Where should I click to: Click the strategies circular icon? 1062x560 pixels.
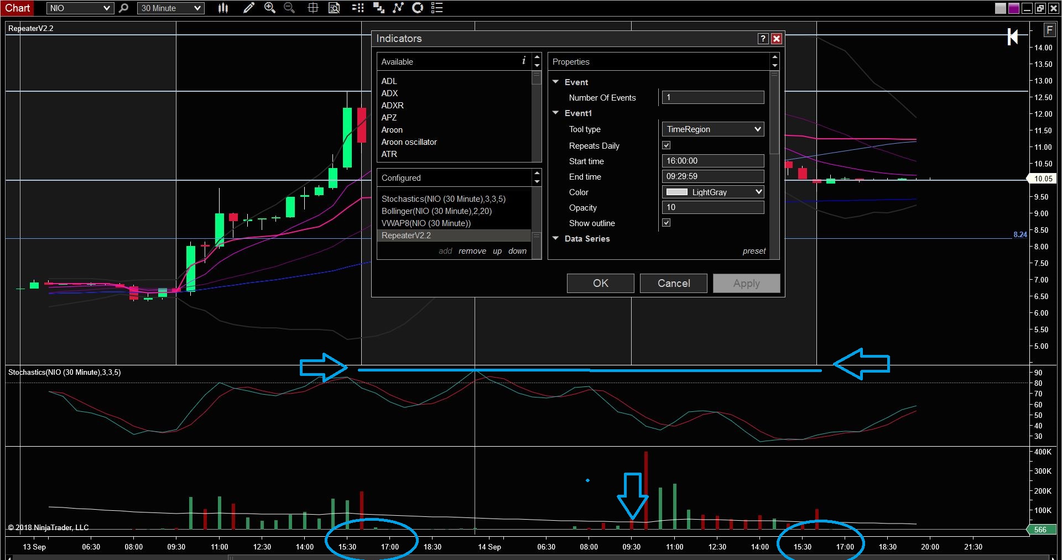(x=418, y=8)
